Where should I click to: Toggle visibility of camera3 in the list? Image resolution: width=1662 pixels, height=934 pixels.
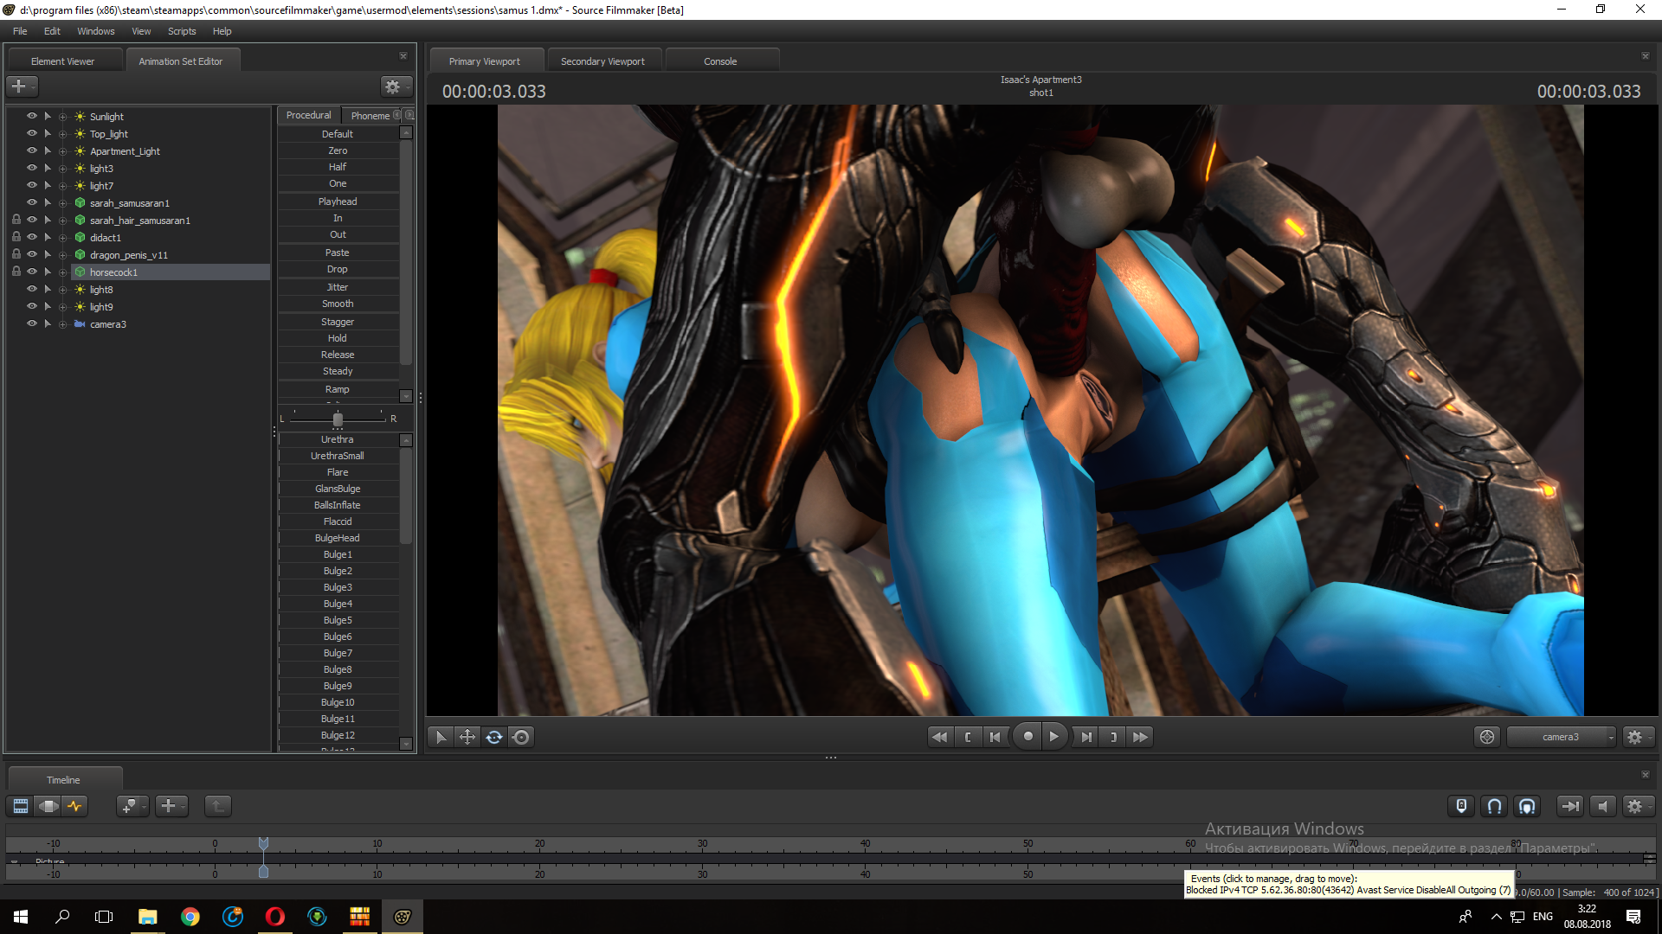tap(32, 323)
